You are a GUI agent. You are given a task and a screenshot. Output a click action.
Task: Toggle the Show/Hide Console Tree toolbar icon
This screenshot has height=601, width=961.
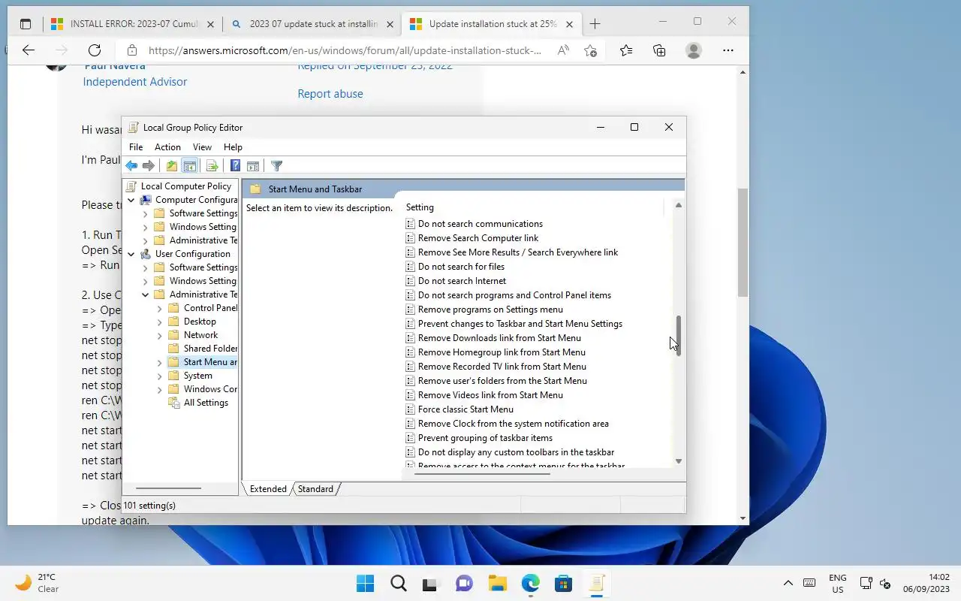click(190, 166)
